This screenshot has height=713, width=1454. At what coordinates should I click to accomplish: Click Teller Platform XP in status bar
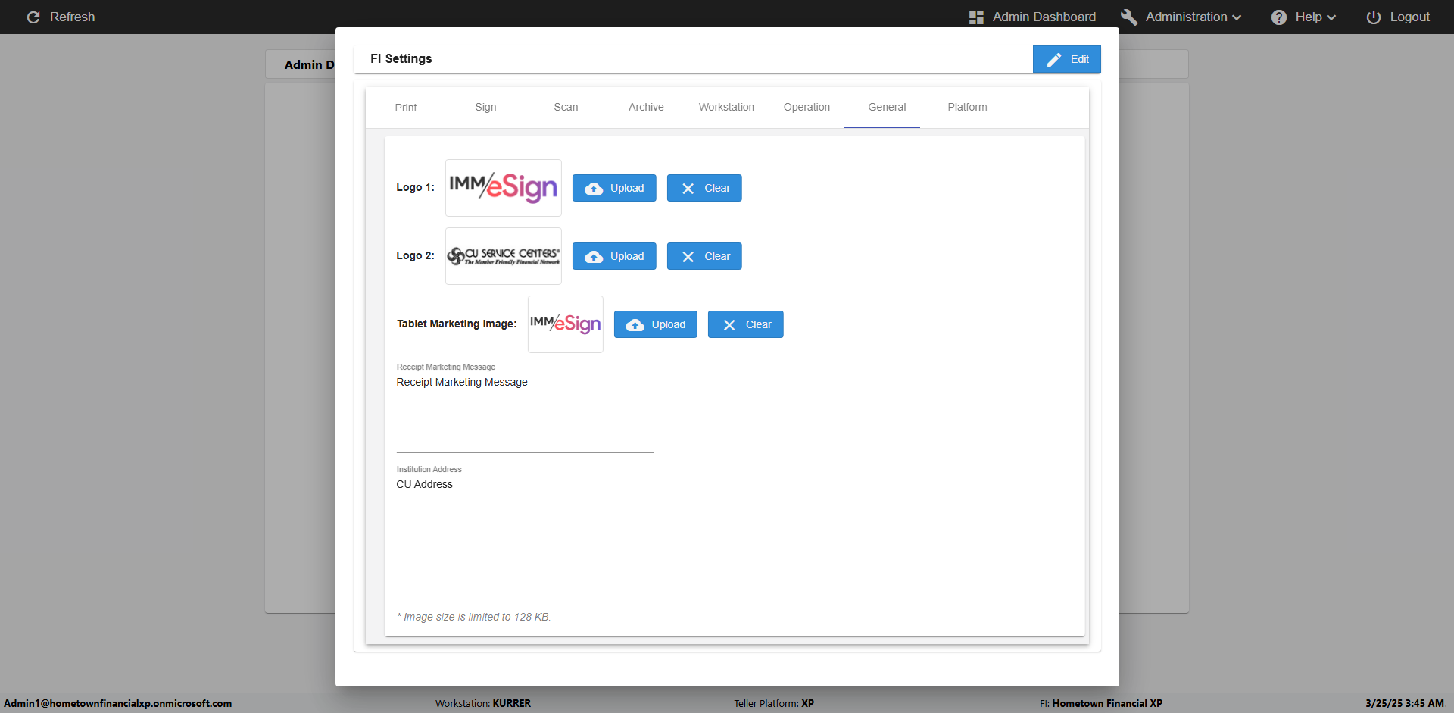[x=774, y=703]
